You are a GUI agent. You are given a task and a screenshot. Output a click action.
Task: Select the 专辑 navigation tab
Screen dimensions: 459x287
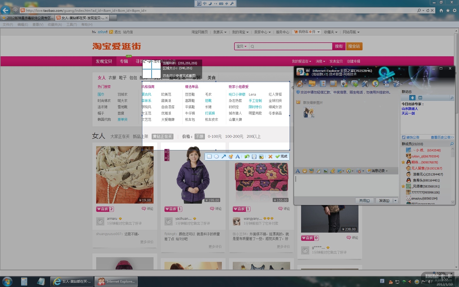coord(124,61)
